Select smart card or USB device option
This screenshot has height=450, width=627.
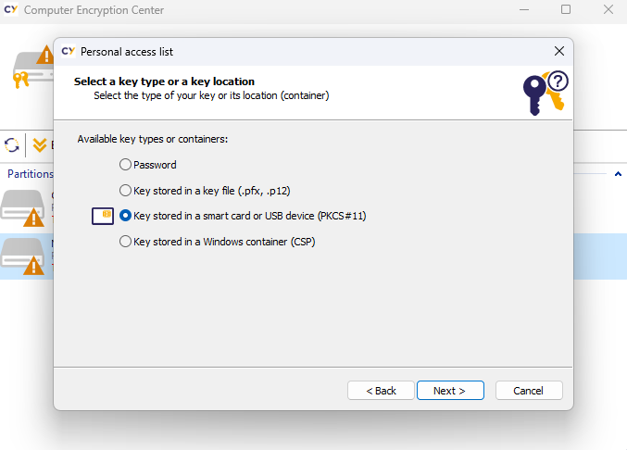(126, 216)
